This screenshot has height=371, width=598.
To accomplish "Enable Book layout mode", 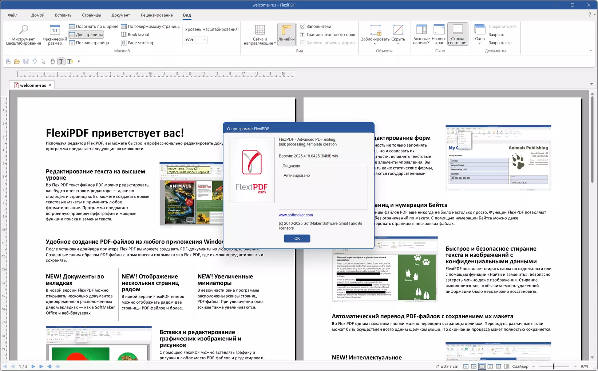I will [x=135, y=35].
